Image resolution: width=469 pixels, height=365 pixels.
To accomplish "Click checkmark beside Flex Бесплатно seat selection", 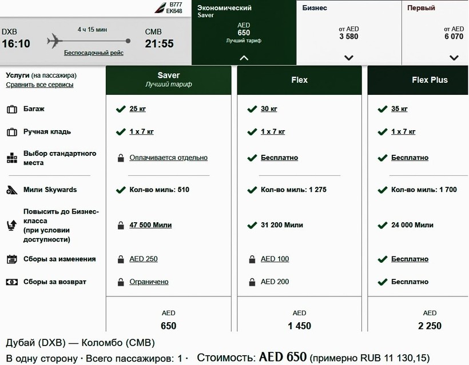I will click(x=252, y=158).
